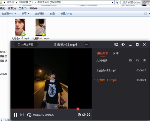The image size is (150, 121).
Task: Pause the playing video
Action: coord(15,115)
